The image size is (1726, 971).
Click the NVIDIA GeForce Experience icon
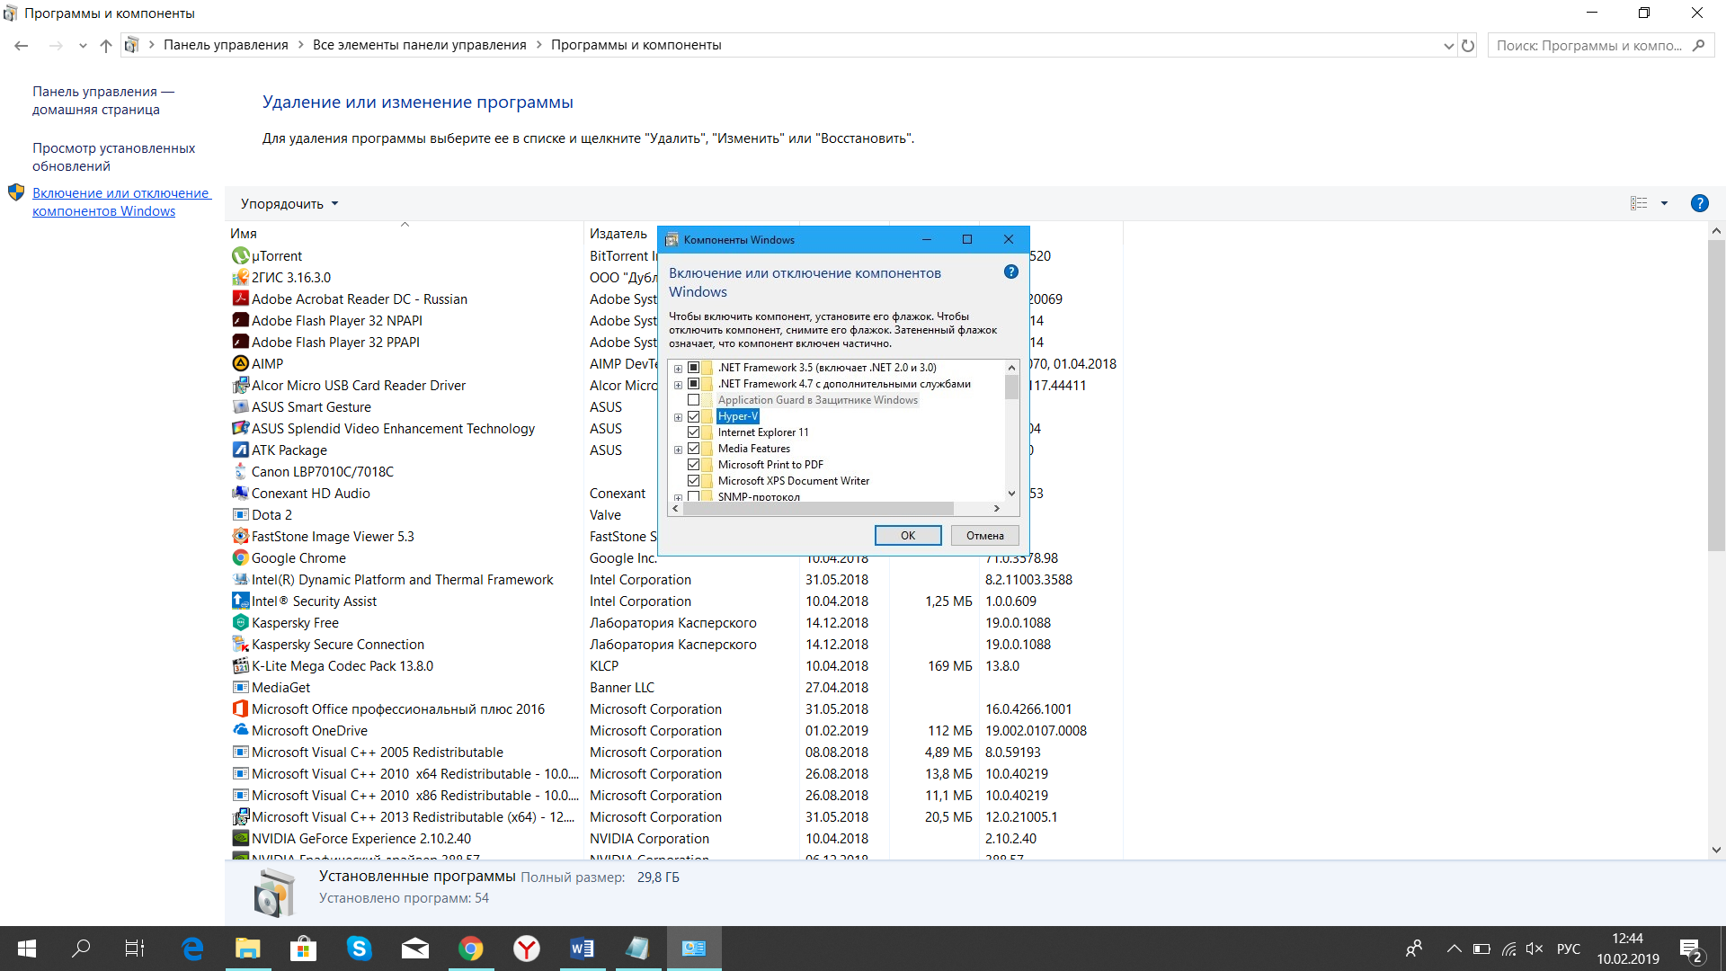(x=240, y=839)
